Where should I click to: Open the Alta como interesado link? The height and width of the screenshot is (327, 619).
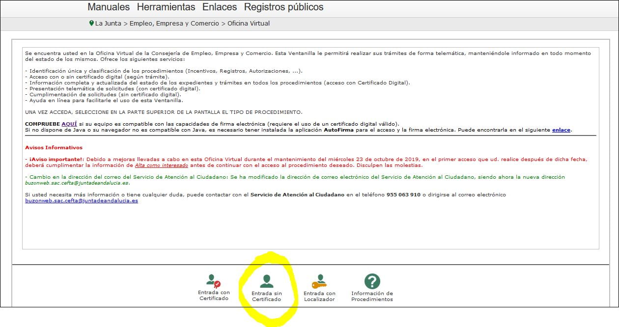[x=162, y=165]
